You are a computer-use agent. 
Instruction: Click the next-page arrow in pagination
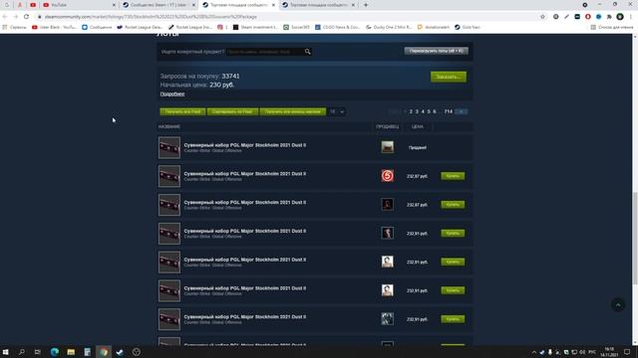click(461, 111)
